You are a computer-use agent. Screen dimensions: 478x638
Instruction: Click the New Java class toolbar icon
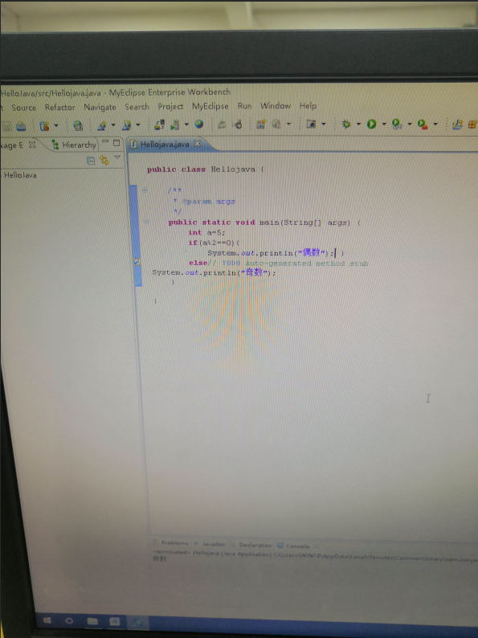click(261, 124)
